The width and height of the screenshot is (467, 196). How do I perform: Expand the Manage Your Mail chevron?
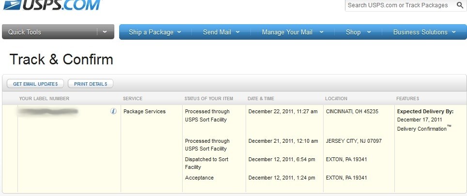(321, 32)
